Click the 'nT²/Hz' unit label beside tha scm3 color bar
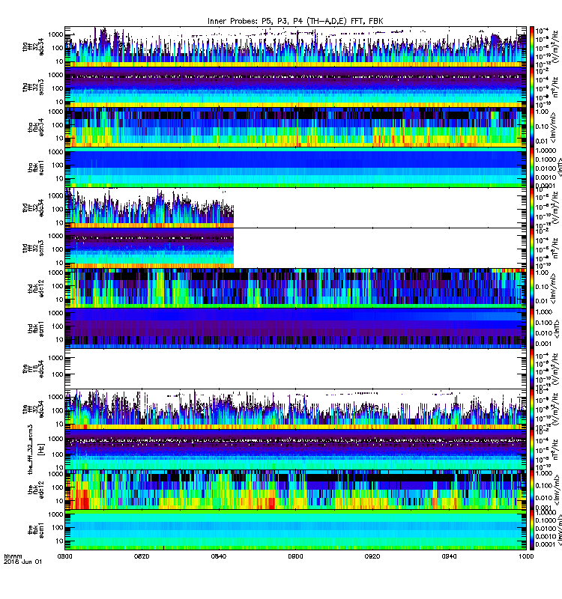 click(x=557, y=87)
